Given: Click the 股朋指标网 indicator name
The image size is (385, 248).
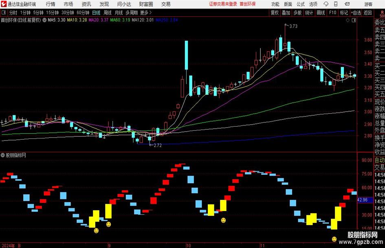Looking at the screenshot, I should pos(16,155).
